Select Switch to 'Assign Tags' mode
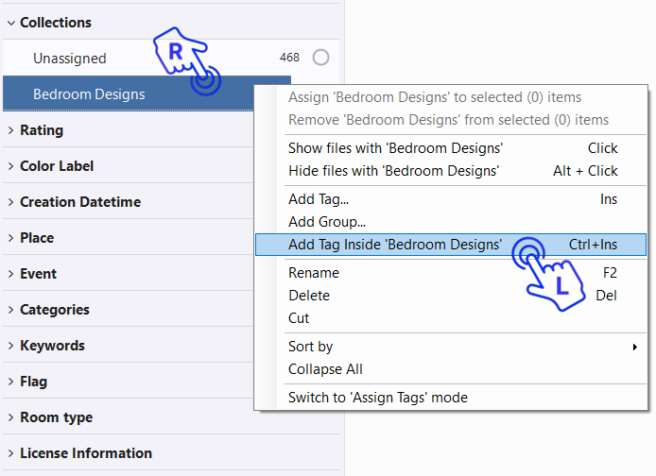The image size is (656, 476). [x=377, y=398]
